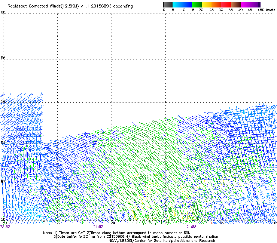The image size is (277, 243).
Task: Click the red 30-35 knots color band
Action: tap(226, 4)
